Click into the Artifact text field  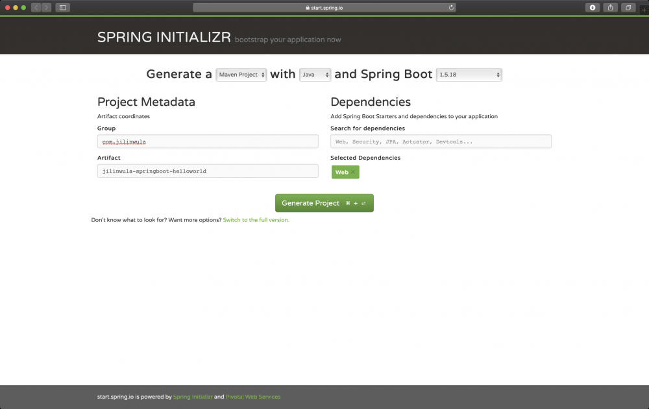click(208, 171)
